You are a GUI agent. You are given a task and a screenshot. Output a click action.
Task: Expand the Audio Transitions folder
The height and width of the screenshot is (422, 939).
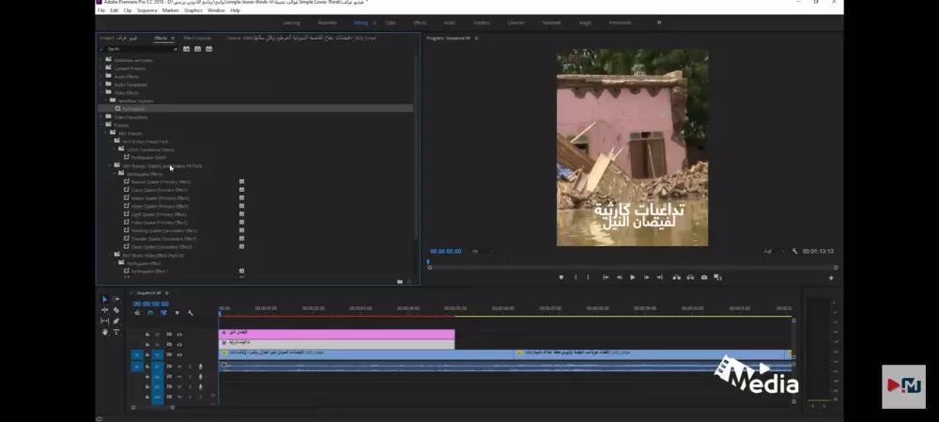tap(101, 85)
